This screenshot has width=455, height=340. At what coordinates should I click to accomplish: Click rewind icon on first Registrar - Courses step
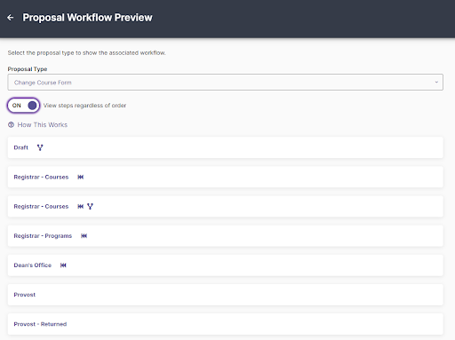pos(81,177)
